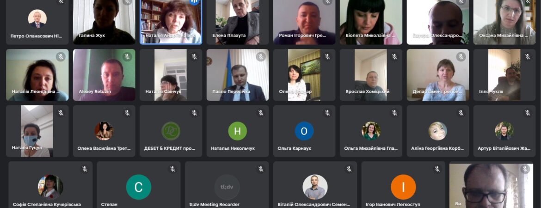Select Елена Плахута's video tile
This screenshot has height=208, width=541.
coord(237,22)
